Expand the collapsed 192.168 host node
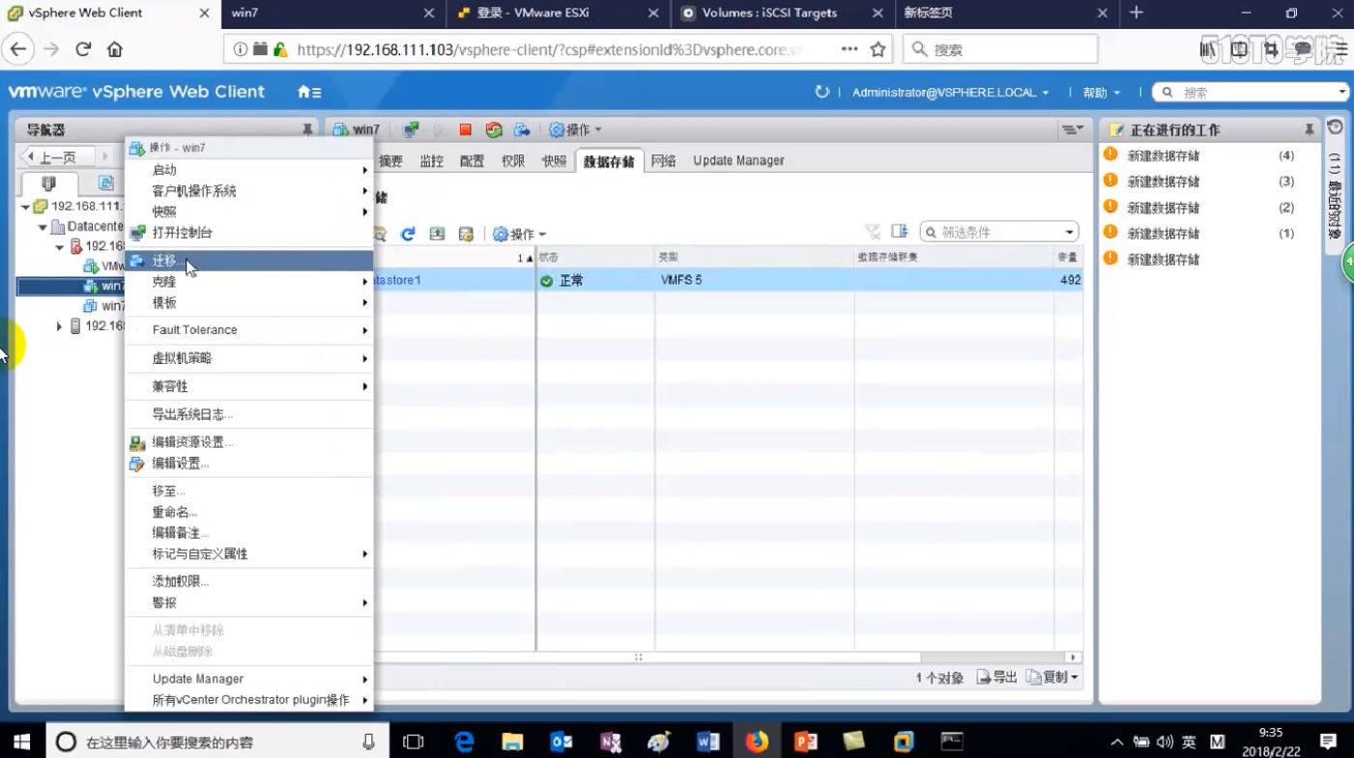 [59, 326]
